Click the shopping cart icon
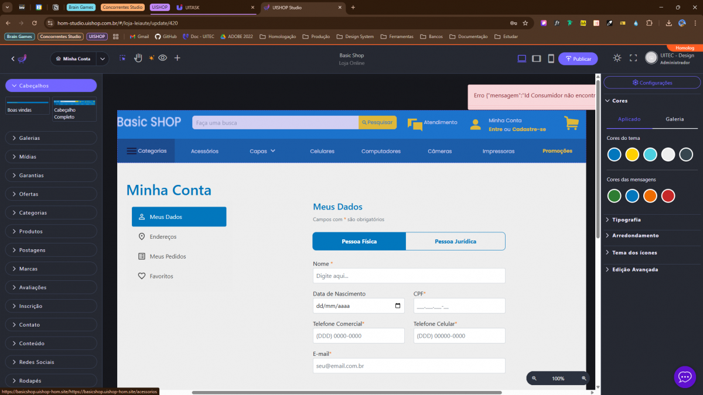Screen dimensions: 703x395 [x=571, y=123]
